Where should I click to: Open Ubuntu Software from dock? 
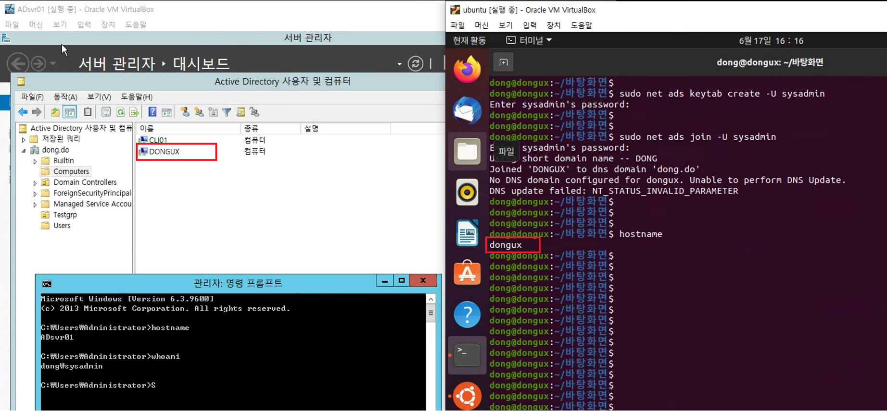click(x=467, y=273)
